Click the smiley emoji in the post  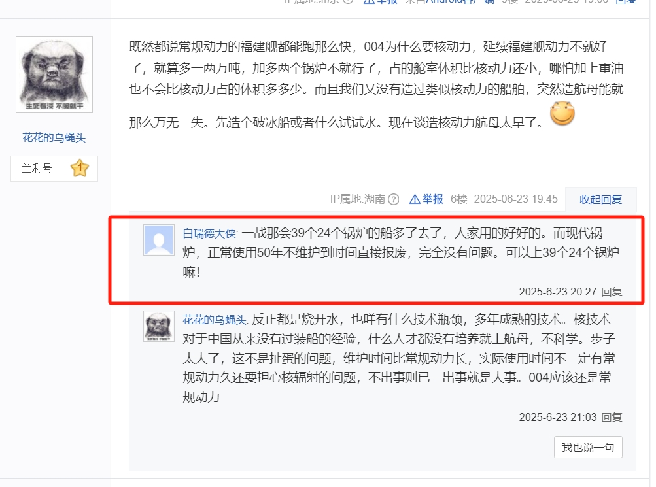click(562, 113)
